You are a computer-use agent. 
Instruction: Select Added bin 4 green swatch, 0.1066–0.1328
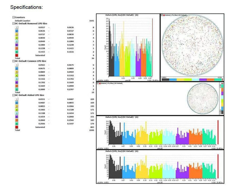click(x=17, y=110)
